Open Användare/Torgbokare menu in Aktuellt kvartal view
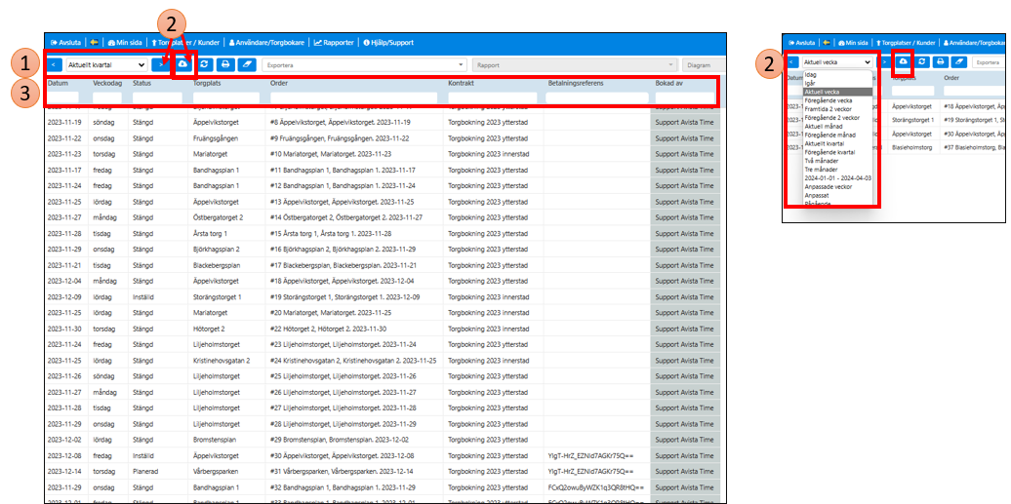This screenshot has width=1011, height=504. [x=266, y=43]
